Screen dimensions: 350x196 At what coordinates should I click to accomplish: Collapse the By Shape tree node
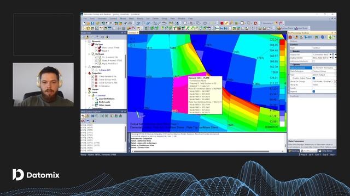[x=89, y=54]
